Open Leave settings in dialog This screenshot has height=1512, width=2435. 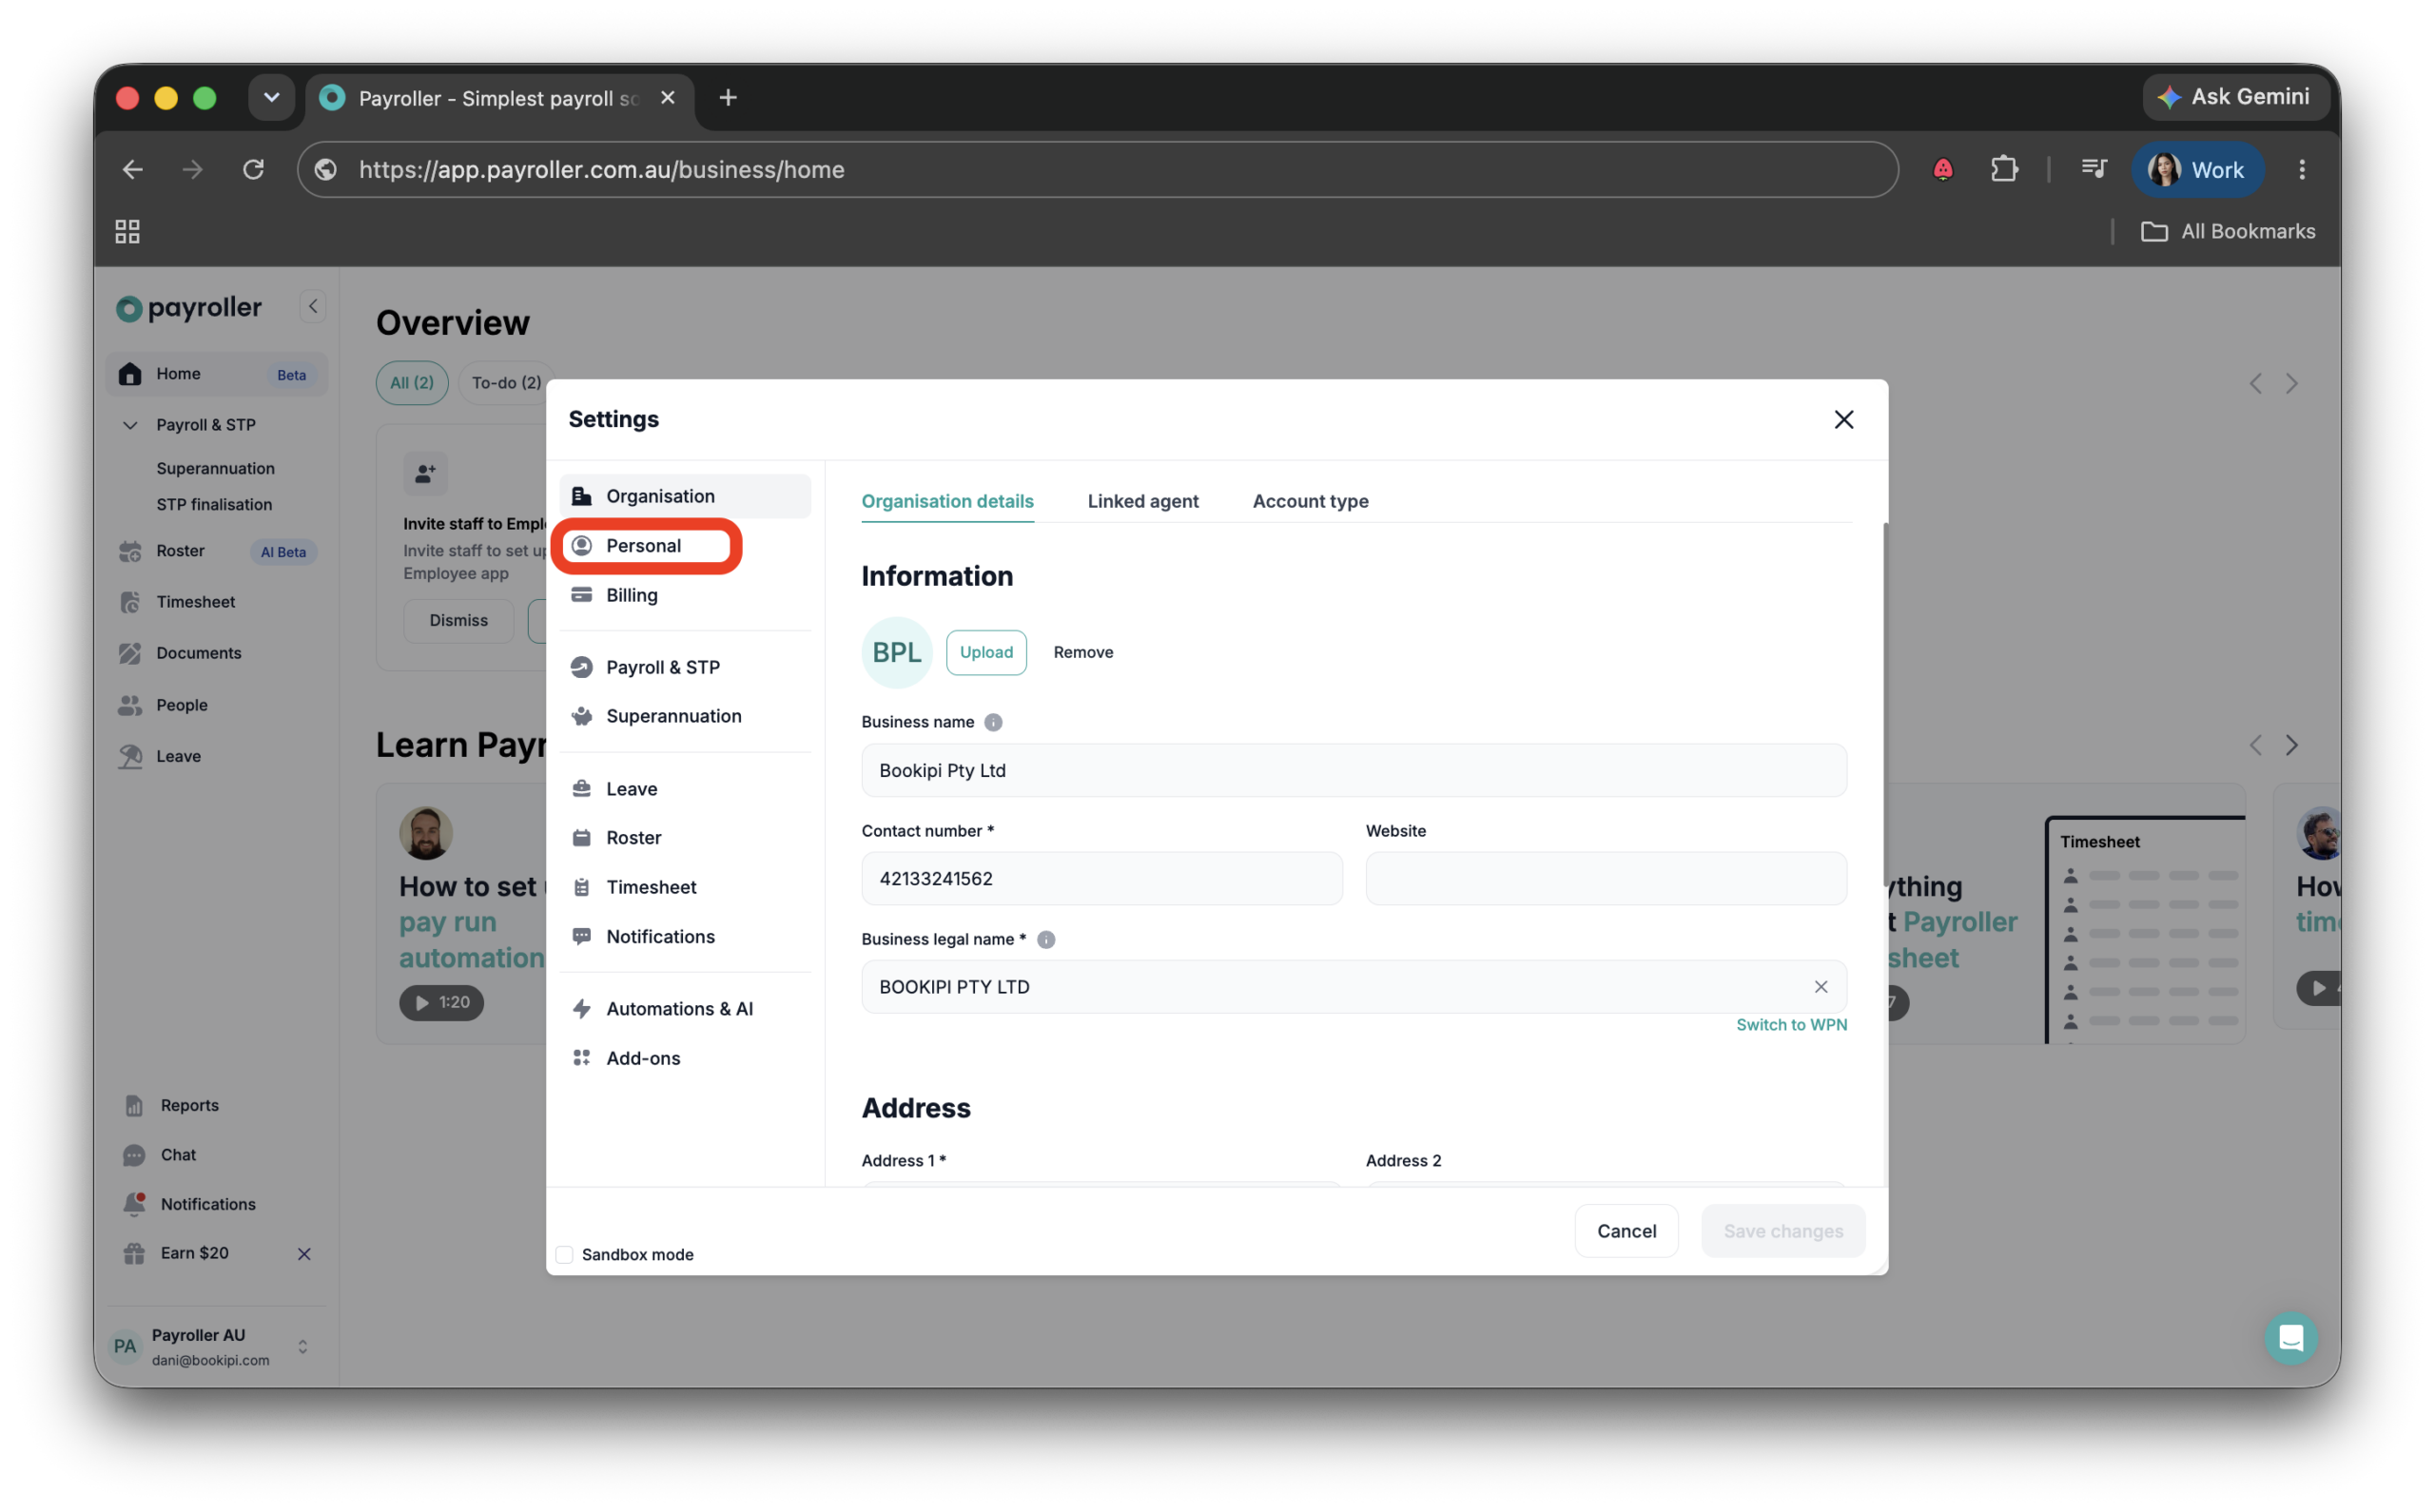pos(684,789)
